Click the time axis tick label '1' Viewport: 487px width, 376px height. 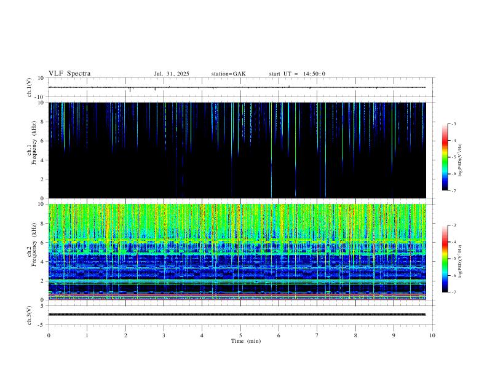pos(87,335)
